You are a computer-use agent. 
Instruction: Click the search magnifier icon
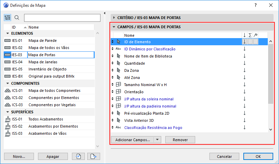pyautogui.click(x=17, y=18)
